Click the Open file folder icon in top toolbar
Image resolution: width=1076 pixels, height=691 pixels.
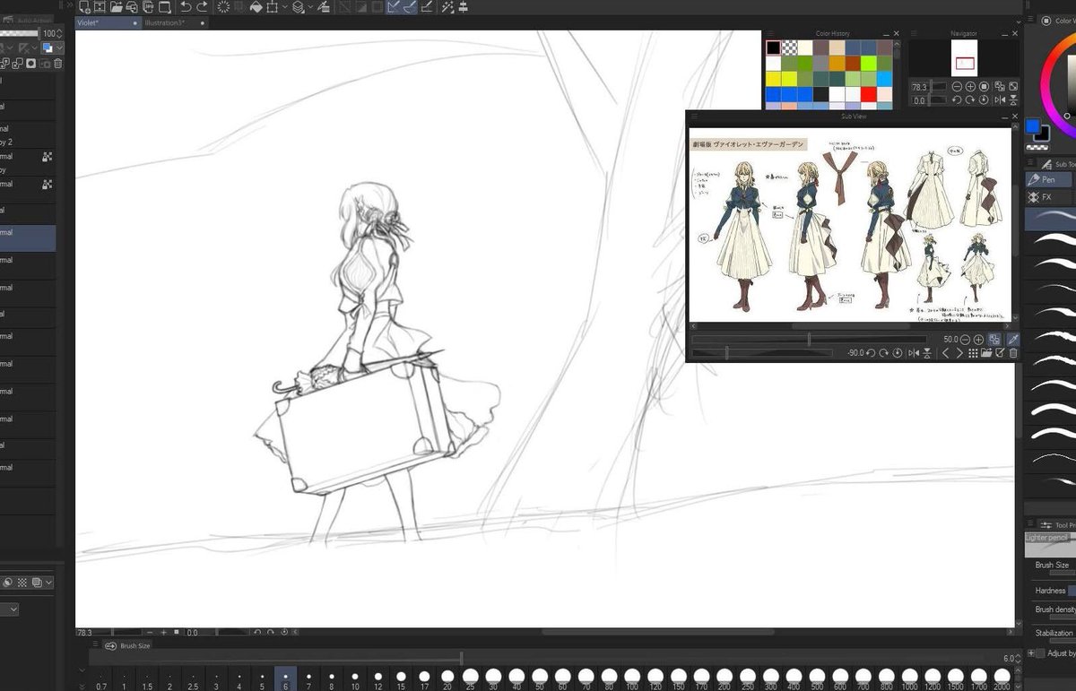[x=117, y=7]
